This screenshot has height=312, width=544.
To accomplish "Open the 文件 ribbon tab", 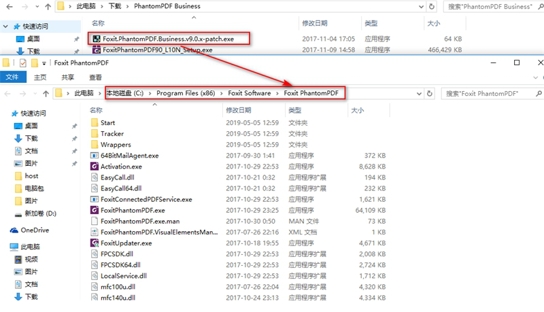I will pyautogui.click(x=12, y=77).
